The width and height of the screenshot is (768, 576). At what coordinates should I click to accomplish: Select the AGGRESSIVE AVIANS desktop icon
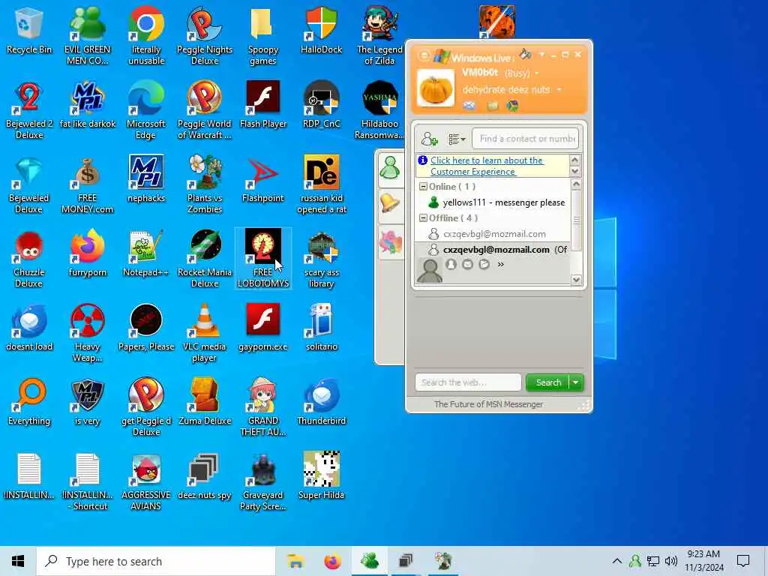[x=146, y=481]
